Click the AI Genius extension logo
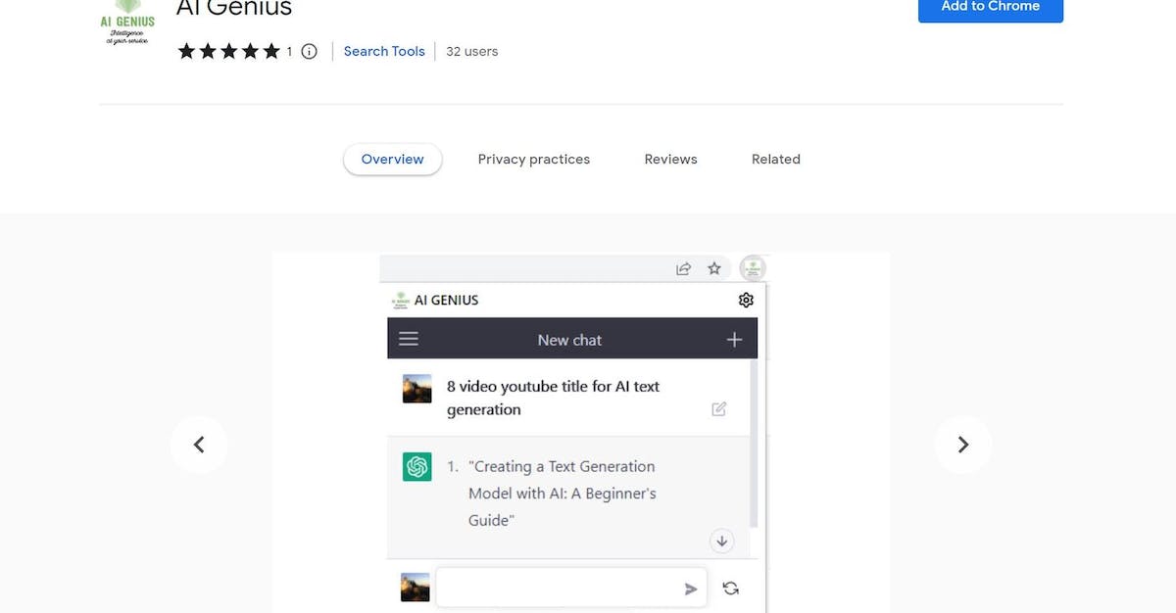The height and width of the screenshot is (613, 1176). pyautogui.click(x=127, y=23)
